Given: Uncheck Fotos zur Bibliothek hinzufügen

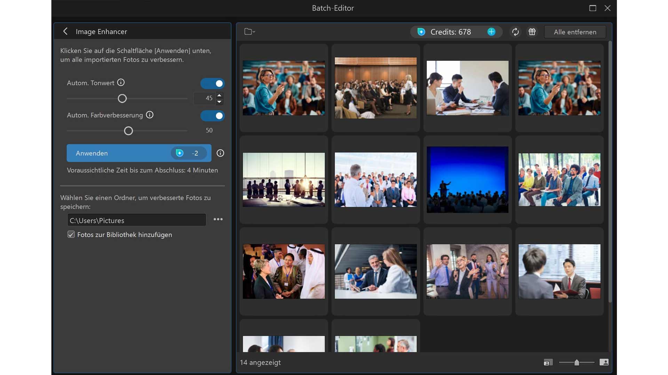Looking at the screenshot, I should point(71,234).
